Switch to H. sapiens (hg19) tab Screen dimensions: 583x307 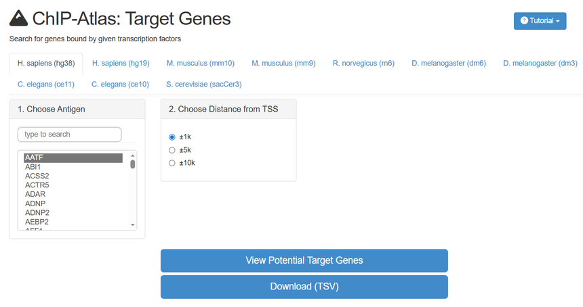click(121, 64)
